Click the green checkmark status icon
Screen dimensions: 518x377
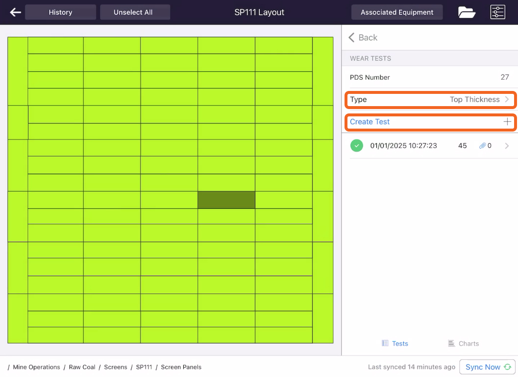[x=356, y=146]
